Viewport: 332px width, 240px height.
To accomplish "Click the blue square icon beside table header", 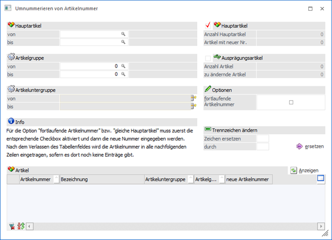I will (x=320, y=179).
